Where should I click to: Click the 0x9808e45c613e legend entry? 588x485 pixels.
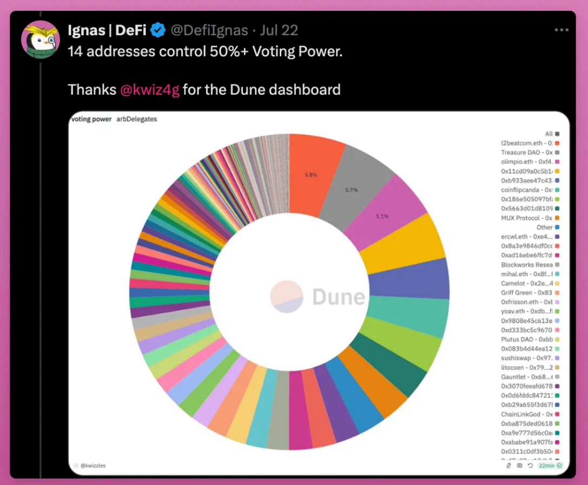530,321
